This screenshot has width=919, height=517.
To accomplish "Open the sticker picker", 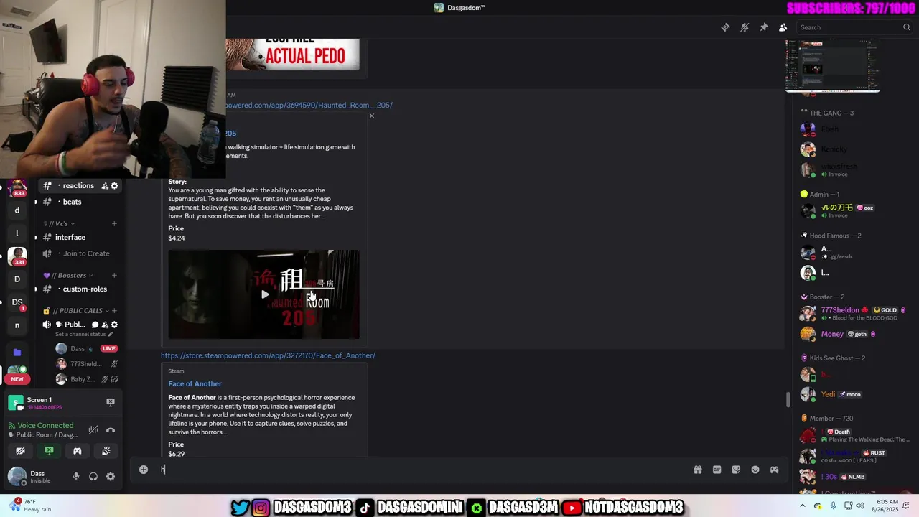I will click(736, 470).
